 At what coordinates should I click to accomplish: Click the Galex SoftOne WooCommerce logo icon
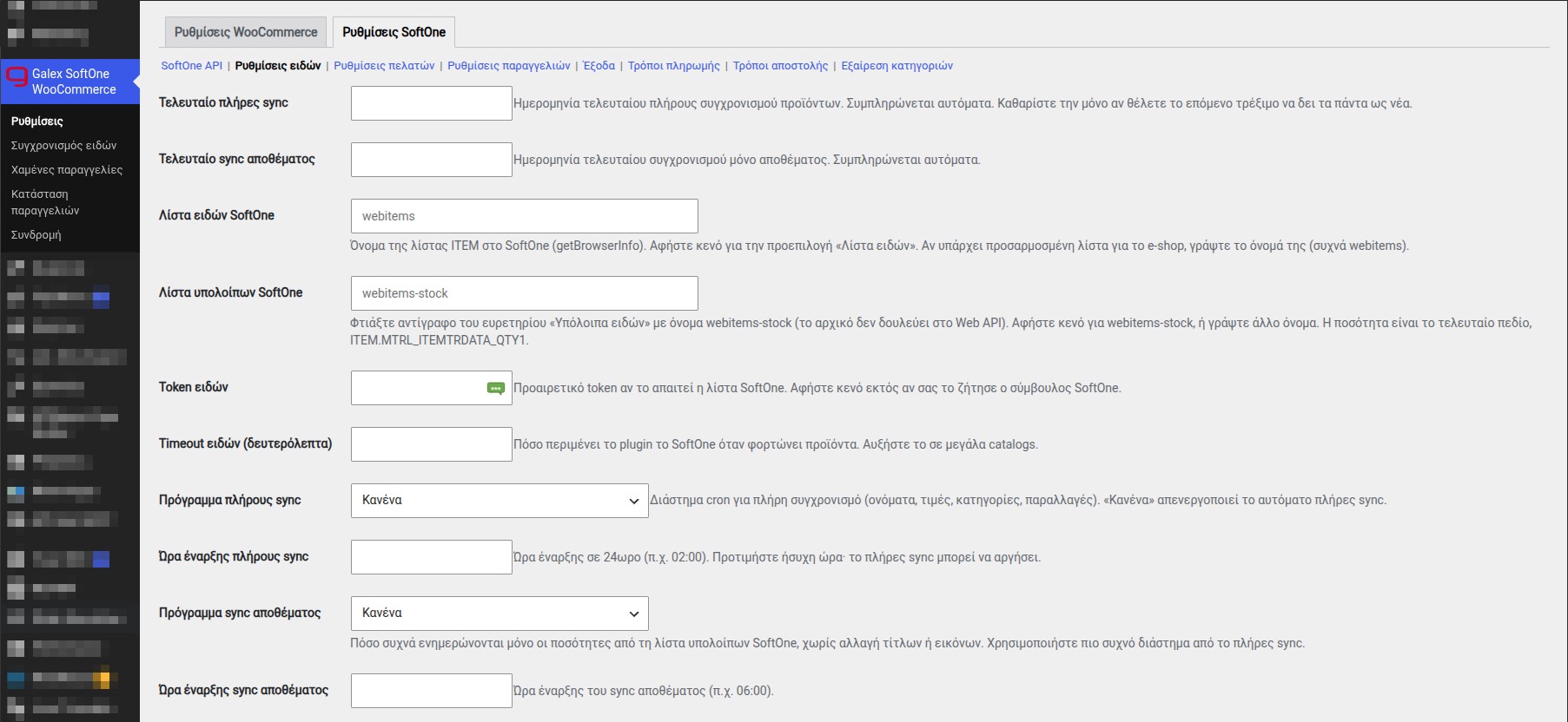pyautogui.click(x=17, y=75)
